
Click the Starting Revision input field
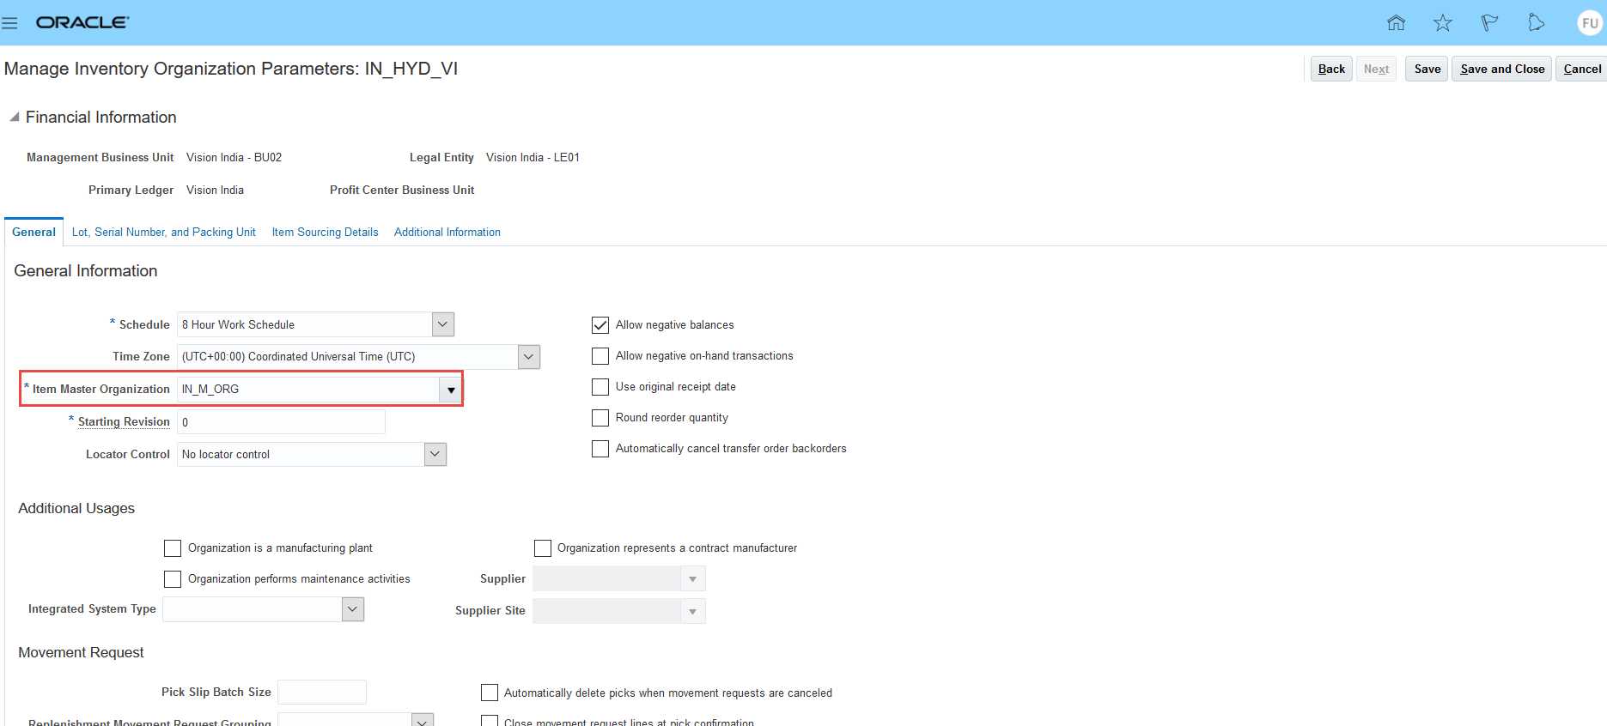(x=281, y=422)
